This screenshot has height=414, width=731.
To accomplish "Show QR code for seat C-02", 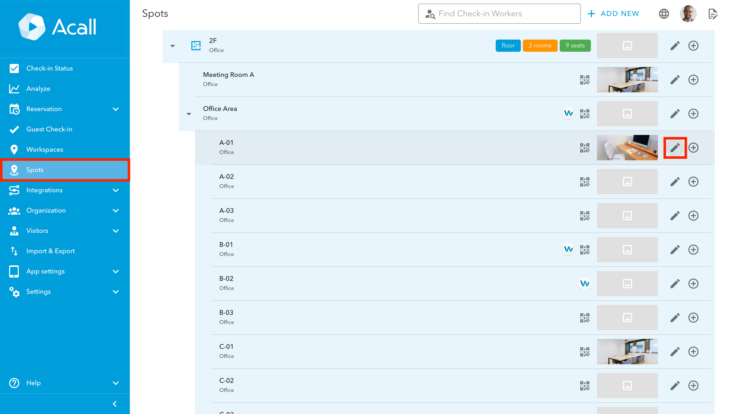I will pos(585,386).
